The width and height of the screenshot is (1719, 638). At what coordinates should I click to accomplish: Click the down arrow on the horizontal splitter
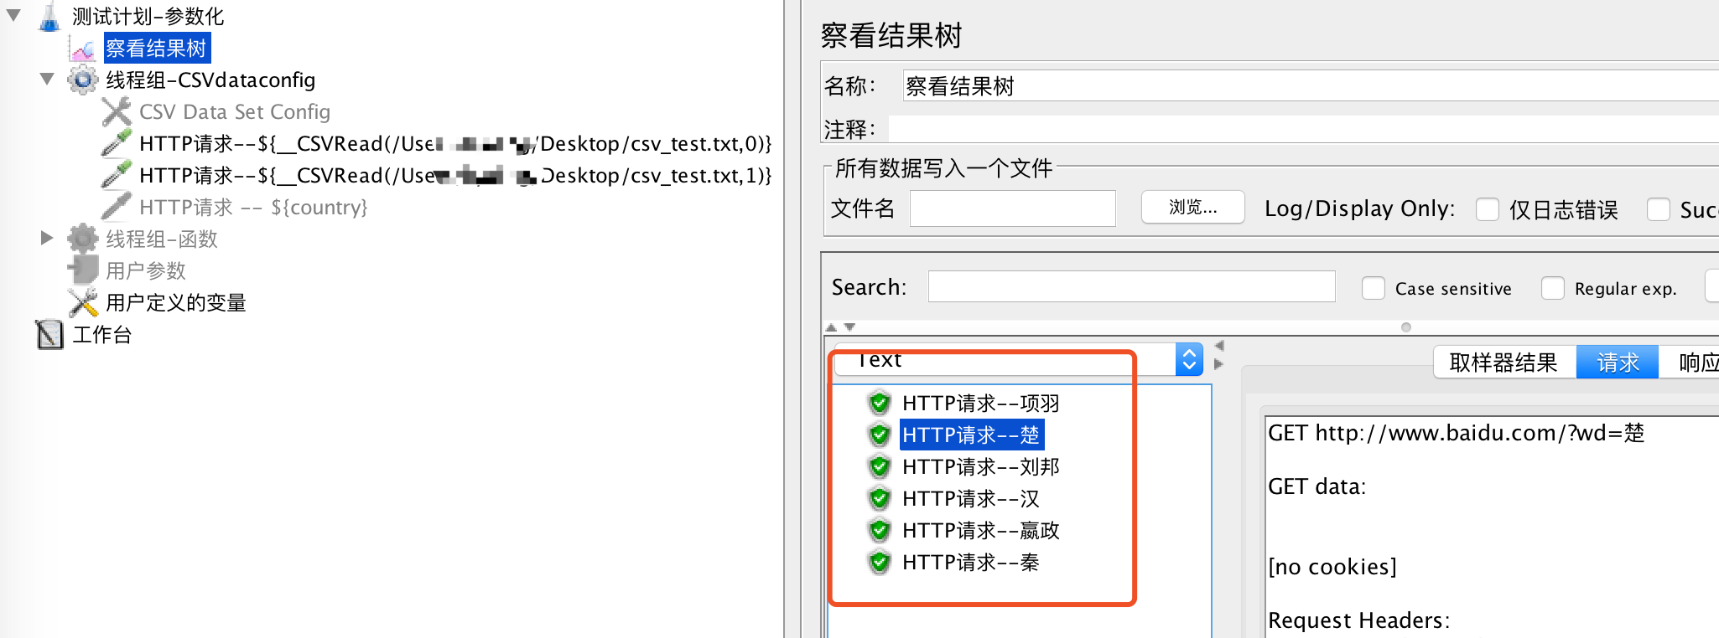click(x=849, y=327)
